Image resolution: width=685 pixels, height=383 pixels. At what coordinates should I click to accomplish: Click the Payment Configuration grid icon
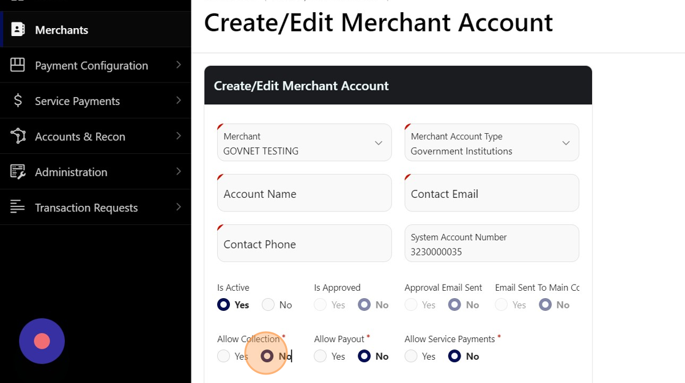18,65
